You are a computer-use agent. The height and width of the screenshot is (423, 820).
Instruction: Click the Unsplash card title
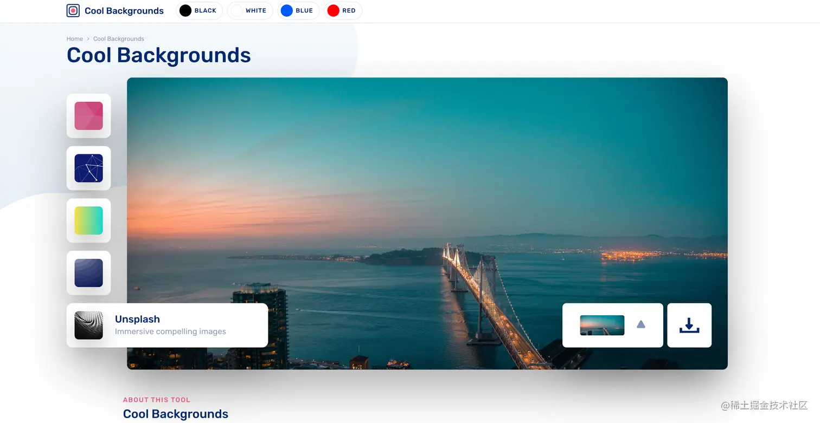point(137,319)
